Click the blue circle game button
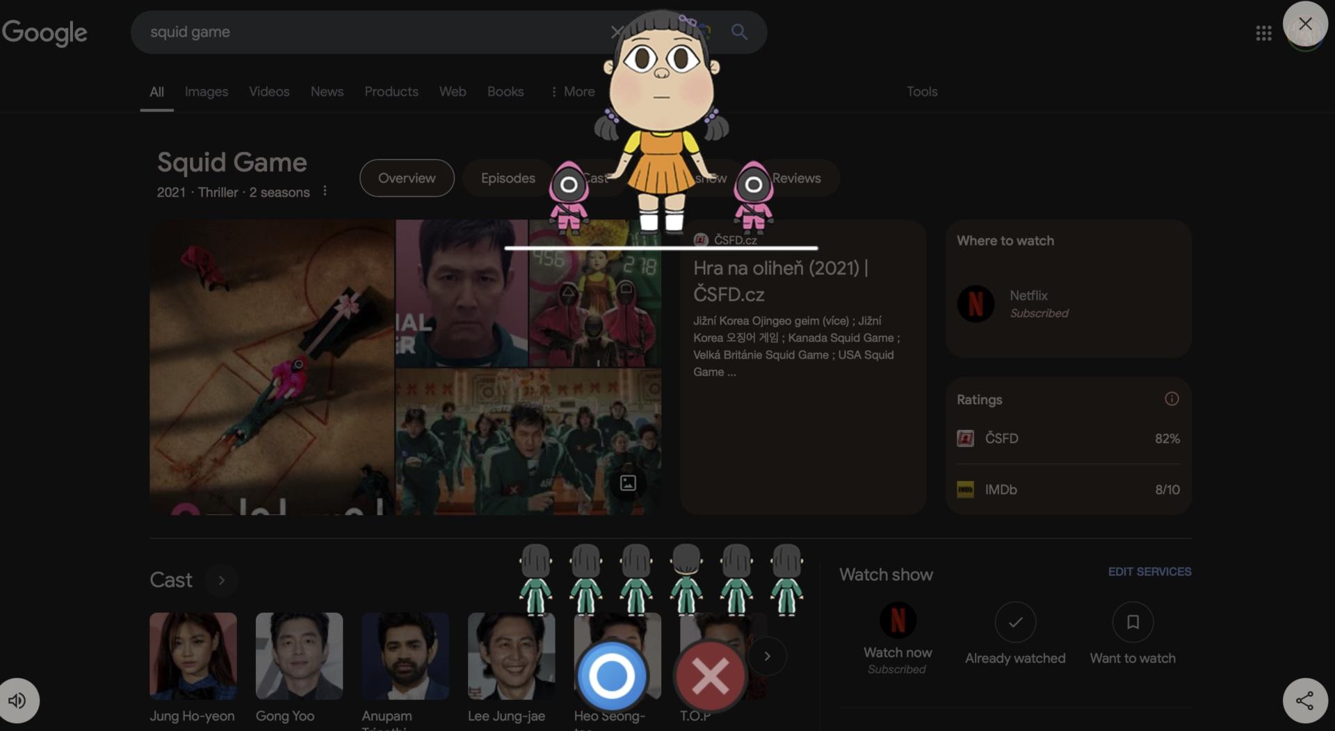 point(612,675)
